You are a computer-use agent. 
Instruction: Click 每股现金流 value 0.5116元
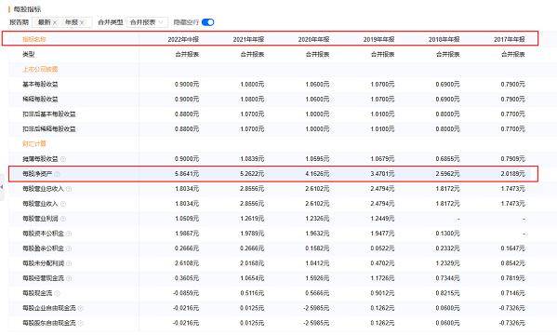pyautogui.click(x=252, y=293)
